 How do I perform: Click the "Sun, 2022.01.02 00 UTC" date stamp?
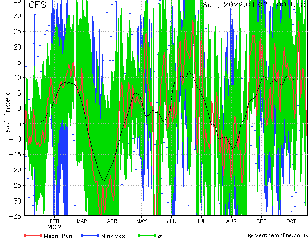[x=254, y=5]
